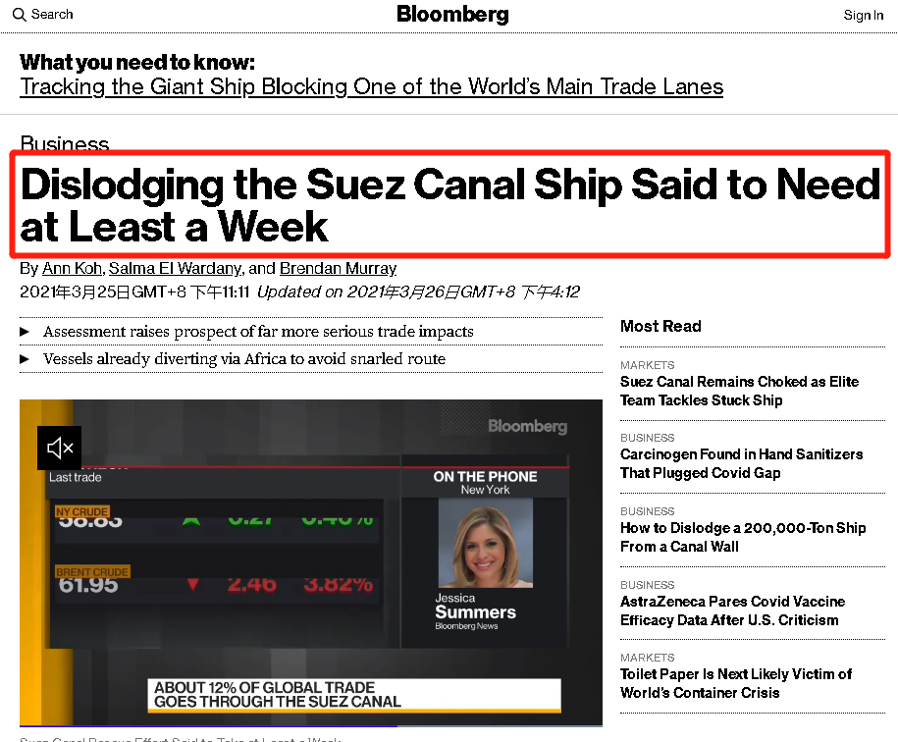Open the Business section label
Image resolution: width=898 pixels, height=742 pixels.
[64, 143]
